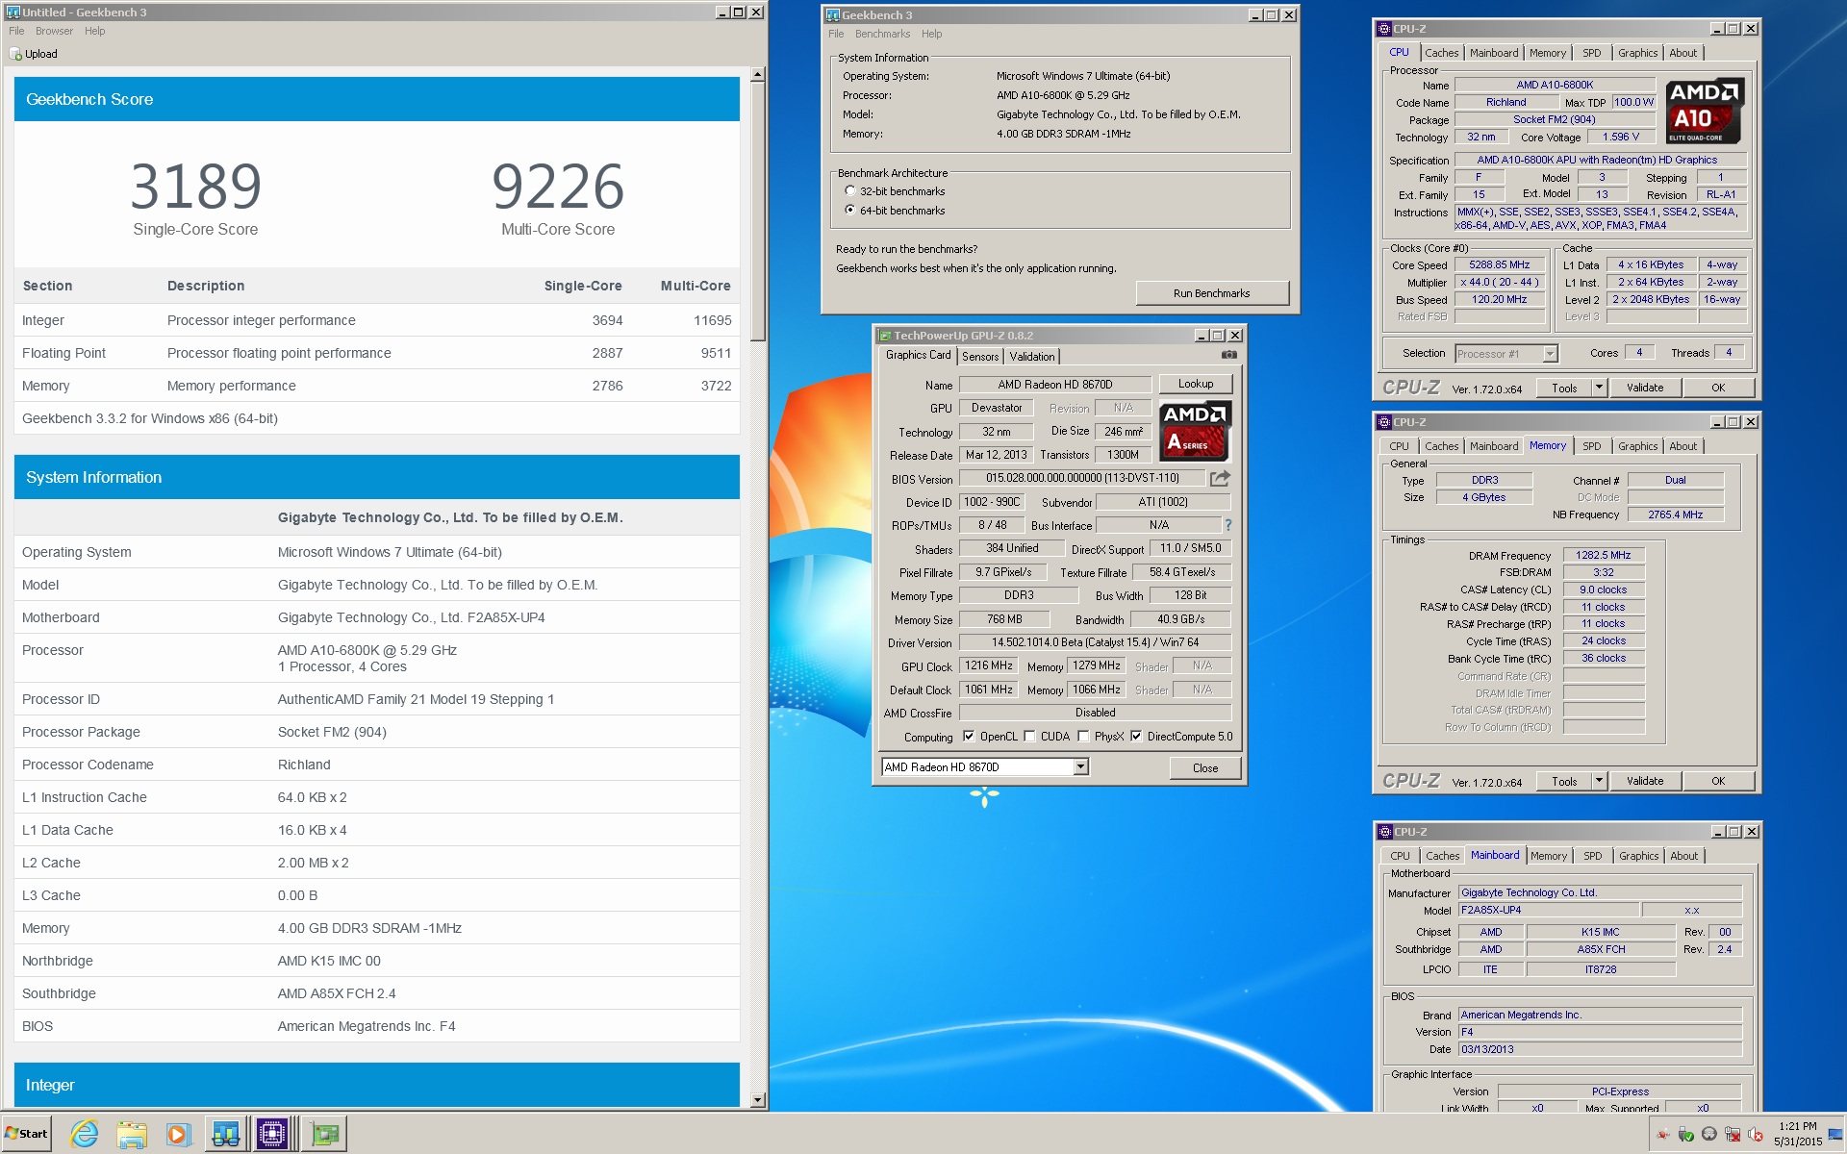Toggle the PhysX checkbox in GPU-Z
Viewport: 1847px width, 1154px height.
click(x=1083, y=737)
